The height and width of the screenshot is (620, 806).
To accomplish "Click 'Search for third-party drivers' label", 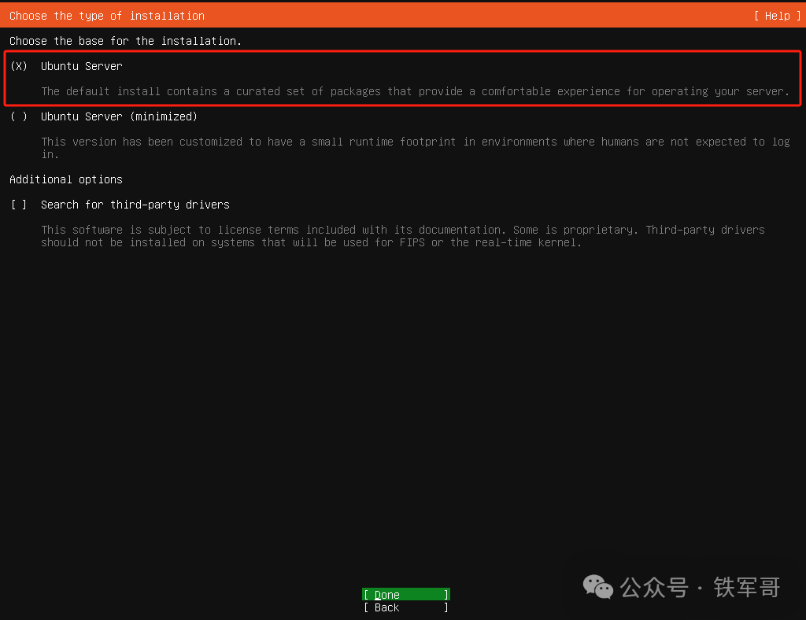I will [x=135, y=205].
